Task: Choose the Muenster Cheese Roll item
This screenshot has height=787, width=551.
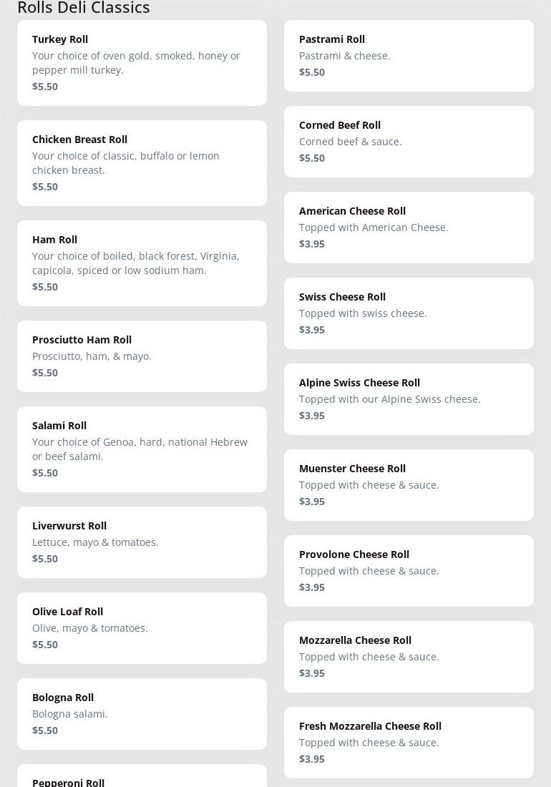Action: point(409,485)
